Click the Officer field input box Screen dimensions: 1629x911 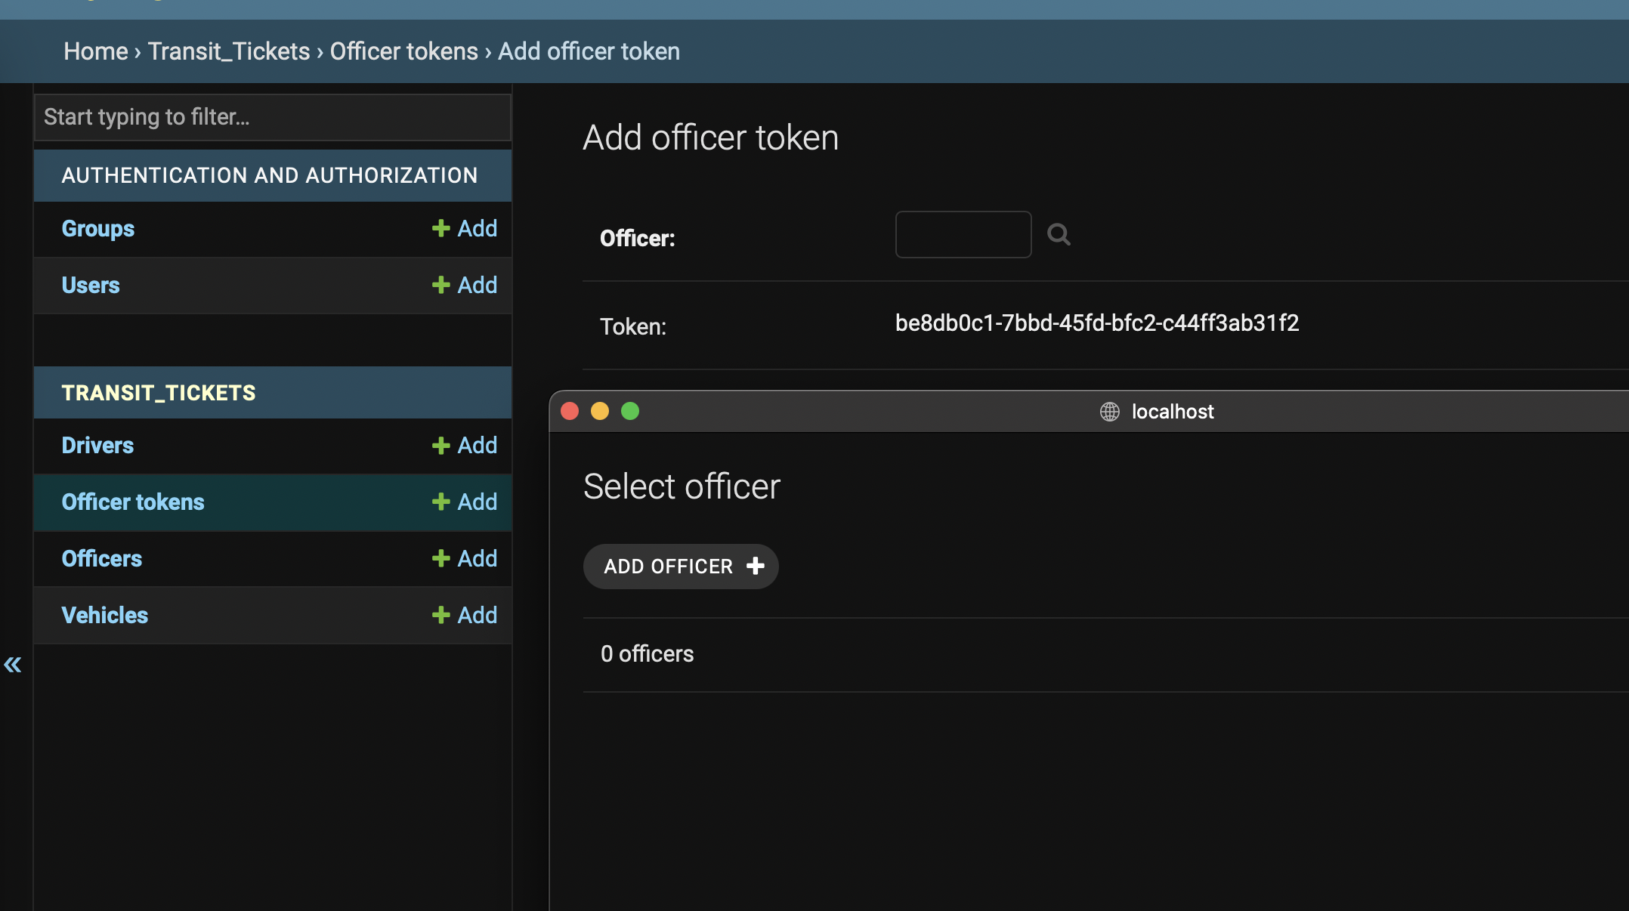[x=963, y=234]
